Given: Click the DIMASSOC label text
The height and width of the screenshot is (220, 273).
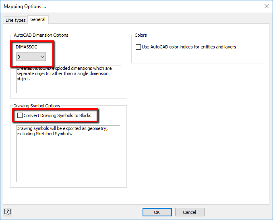Looking at the screenshot, I should click(27, 47).
